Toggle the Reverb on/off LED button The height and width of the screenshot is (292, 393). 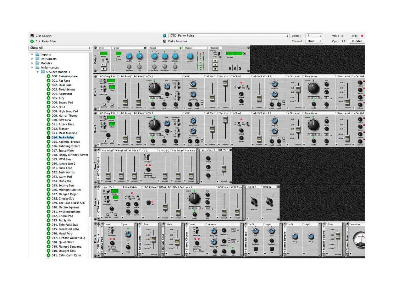coord(180,48)
